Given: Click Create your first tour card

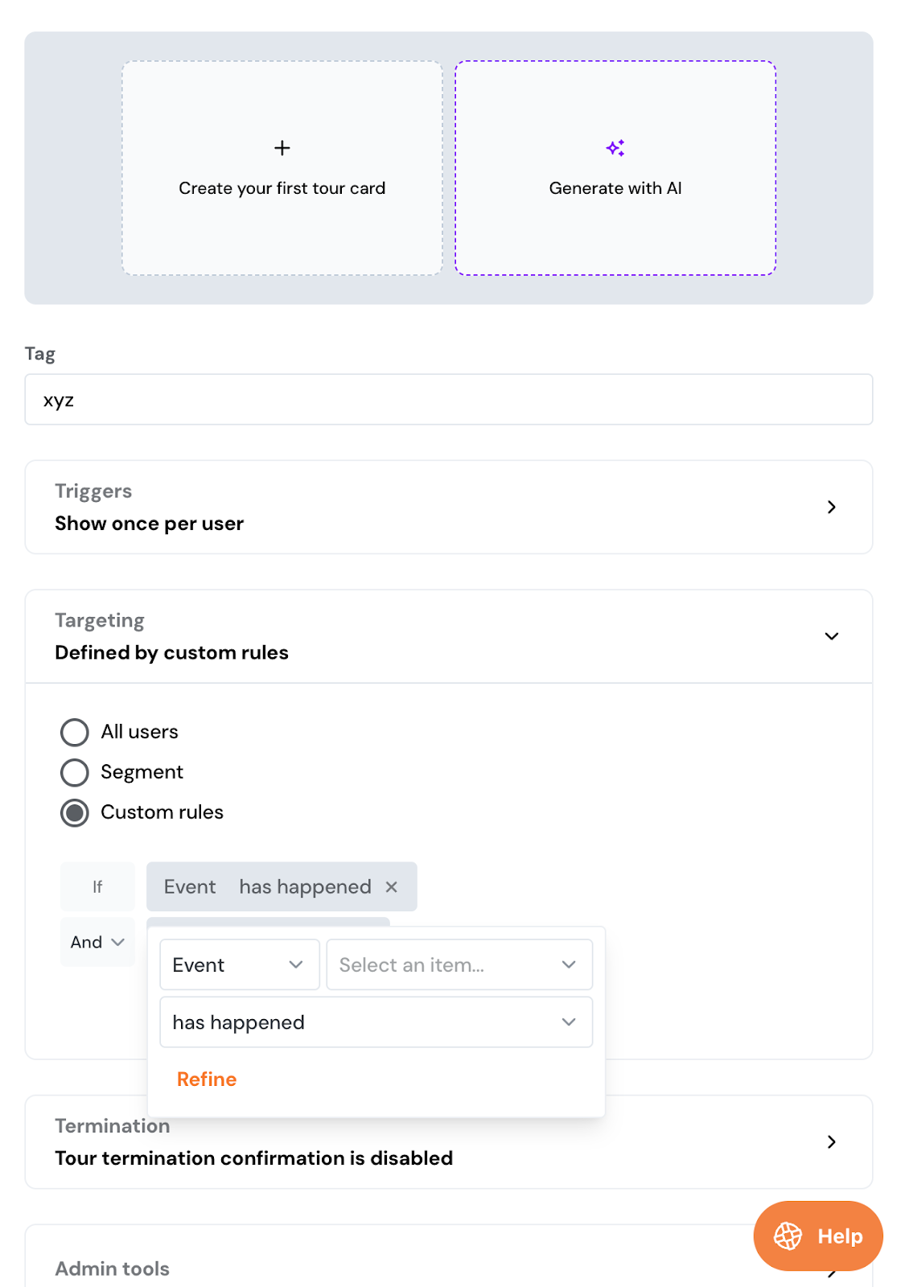Looking at the screenshot, I should tap(282, 188).
